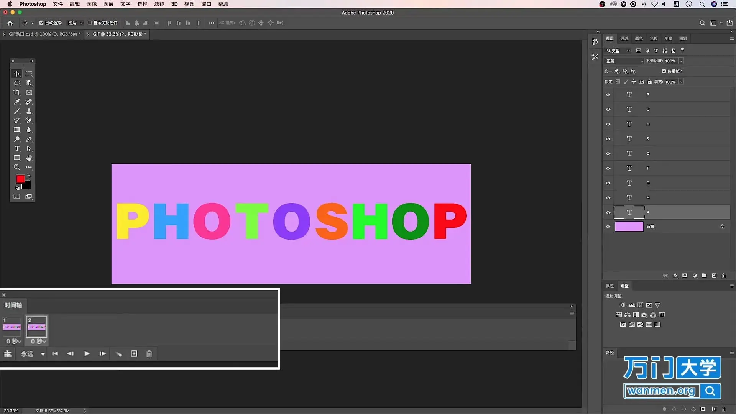Select the Eyedropper tool
Viewport: 736px width, 414px height.
click(17, 102)
